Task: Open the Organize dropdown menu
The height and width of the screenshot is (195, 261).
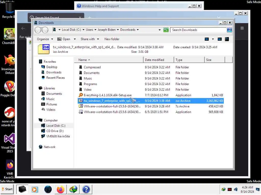Action: pos(45,39)
